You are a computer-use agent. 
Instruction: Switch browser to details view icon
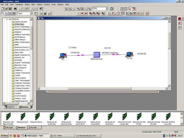click(14, 13)
